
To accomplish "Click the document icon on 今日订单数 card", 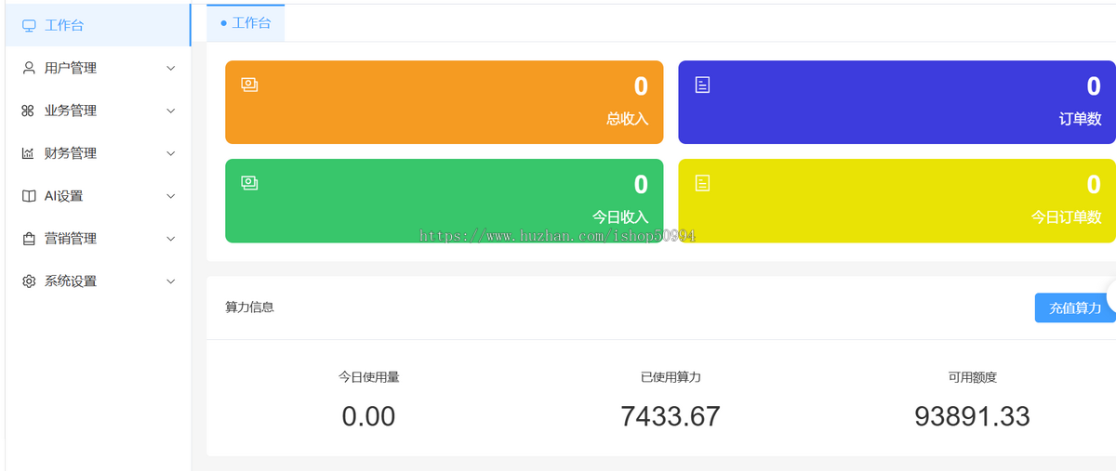I will tap(702, 183).
